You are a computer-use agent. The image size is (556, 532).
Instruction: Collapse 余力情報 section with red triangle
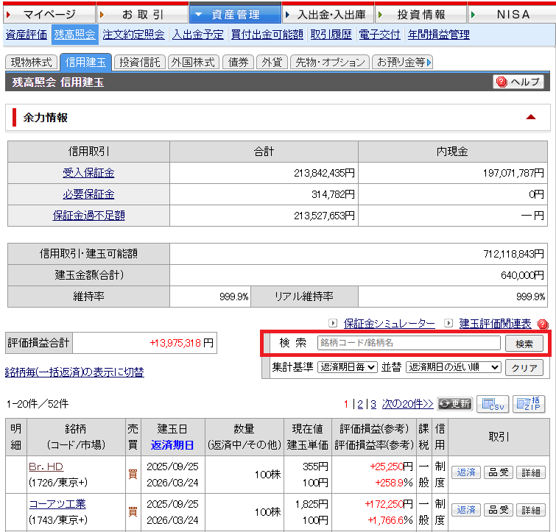(x=531, y=117)
